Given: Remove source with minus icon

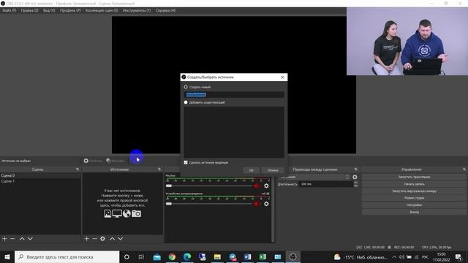Looking at the screenshot, I should [94, 239].
